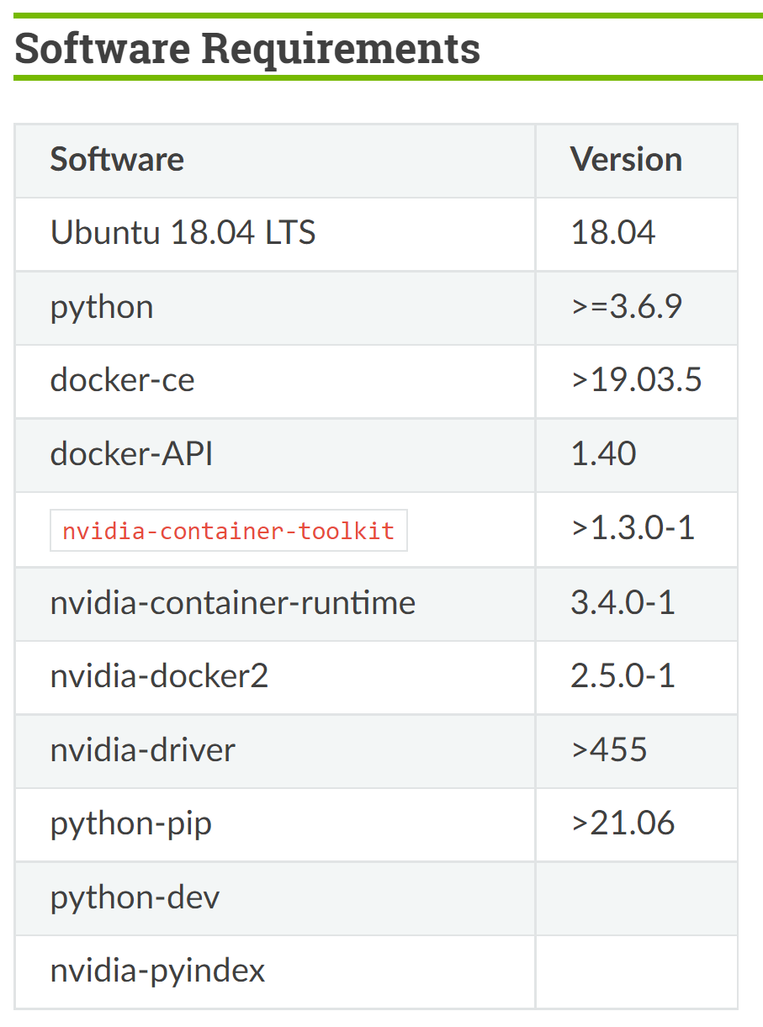This screenshot has height=1027, width=763.
Task: Select the python-dev cell
Action: (135, 897)
